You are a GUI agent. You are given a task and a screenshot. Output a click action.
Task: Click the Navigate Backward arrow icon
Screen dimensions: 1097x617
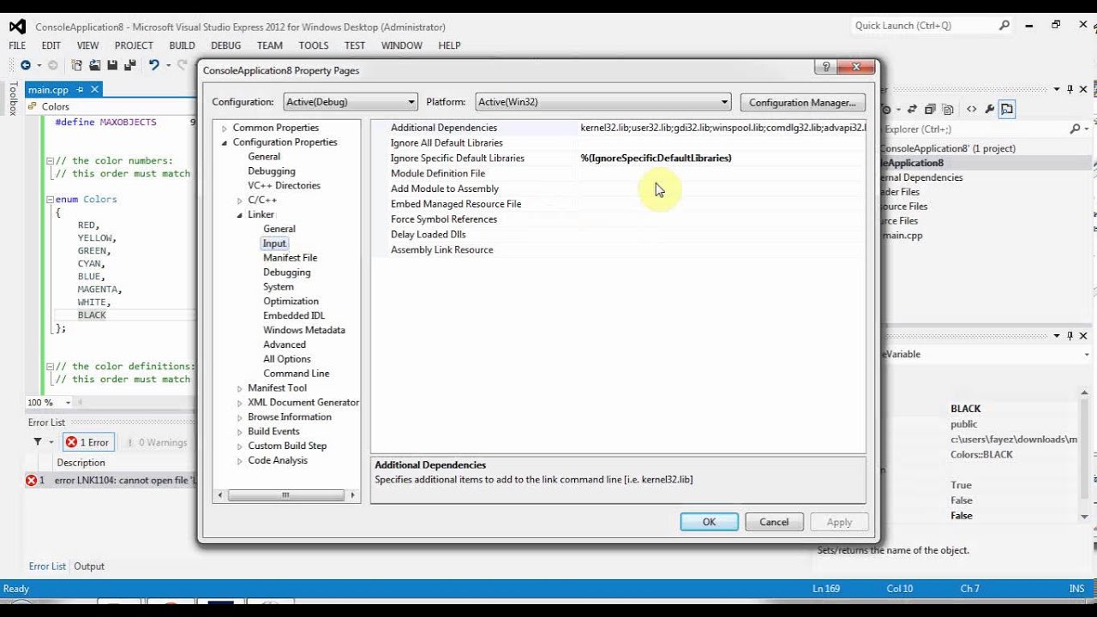pos(25,65)
